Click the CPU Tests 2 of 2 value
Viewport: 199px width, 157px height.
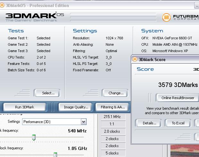(41, 57)
